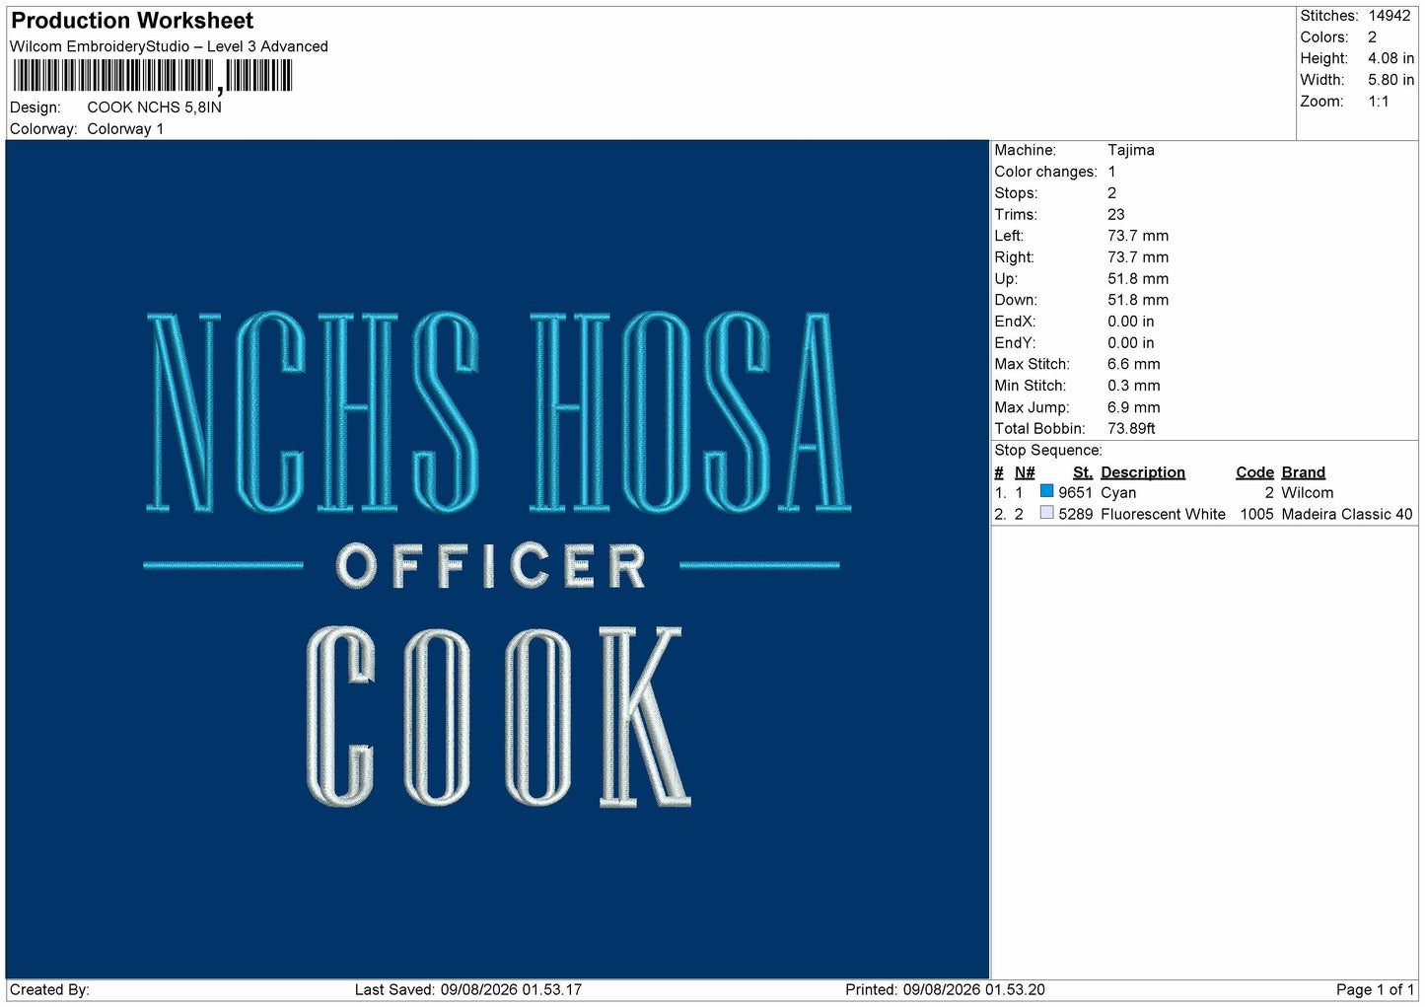Click the 'Description' column header
The image size is (1425, 1007).
1142,472
